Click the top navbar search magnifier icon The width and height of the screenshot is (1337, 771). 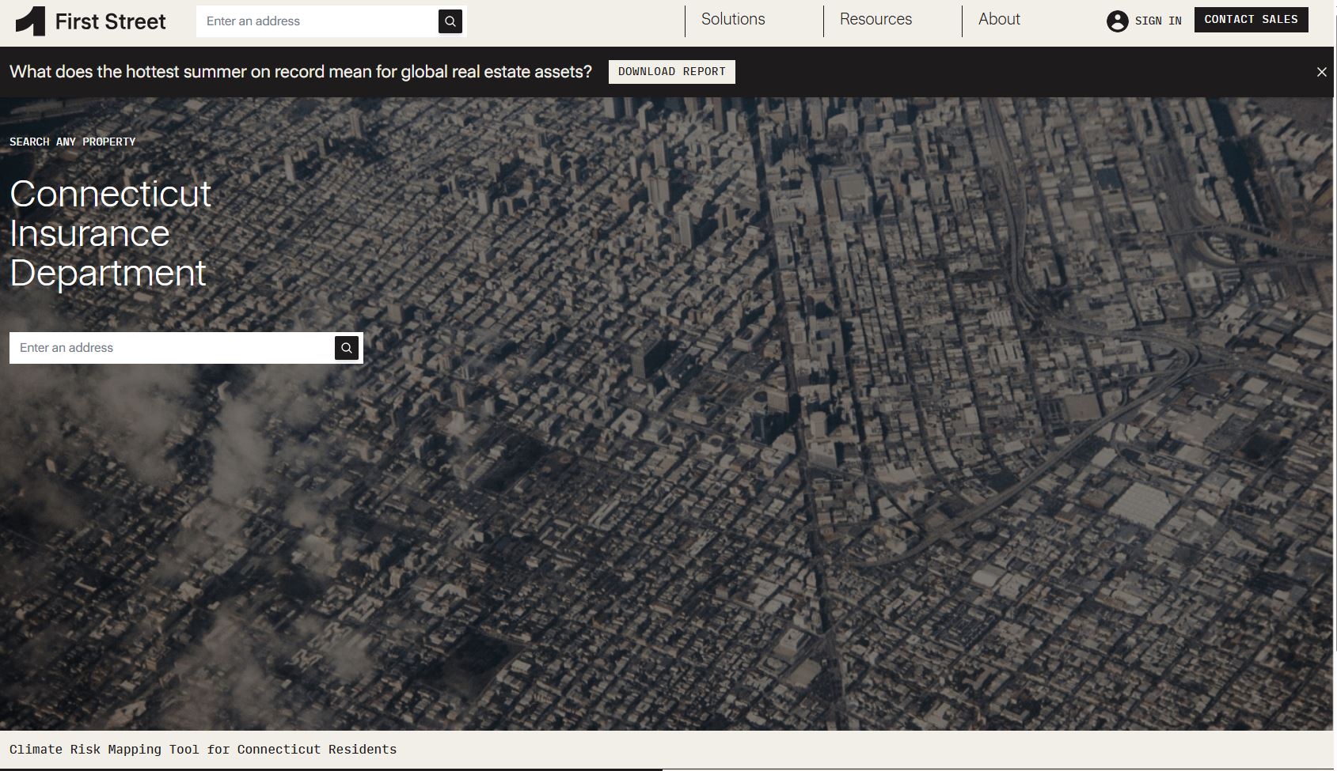(450, 21)
